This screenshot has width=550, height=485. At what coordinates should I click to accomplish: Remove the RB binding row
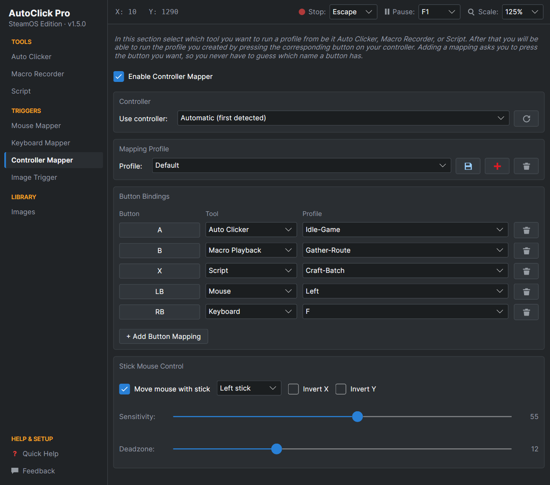click(x=526, y=312)
